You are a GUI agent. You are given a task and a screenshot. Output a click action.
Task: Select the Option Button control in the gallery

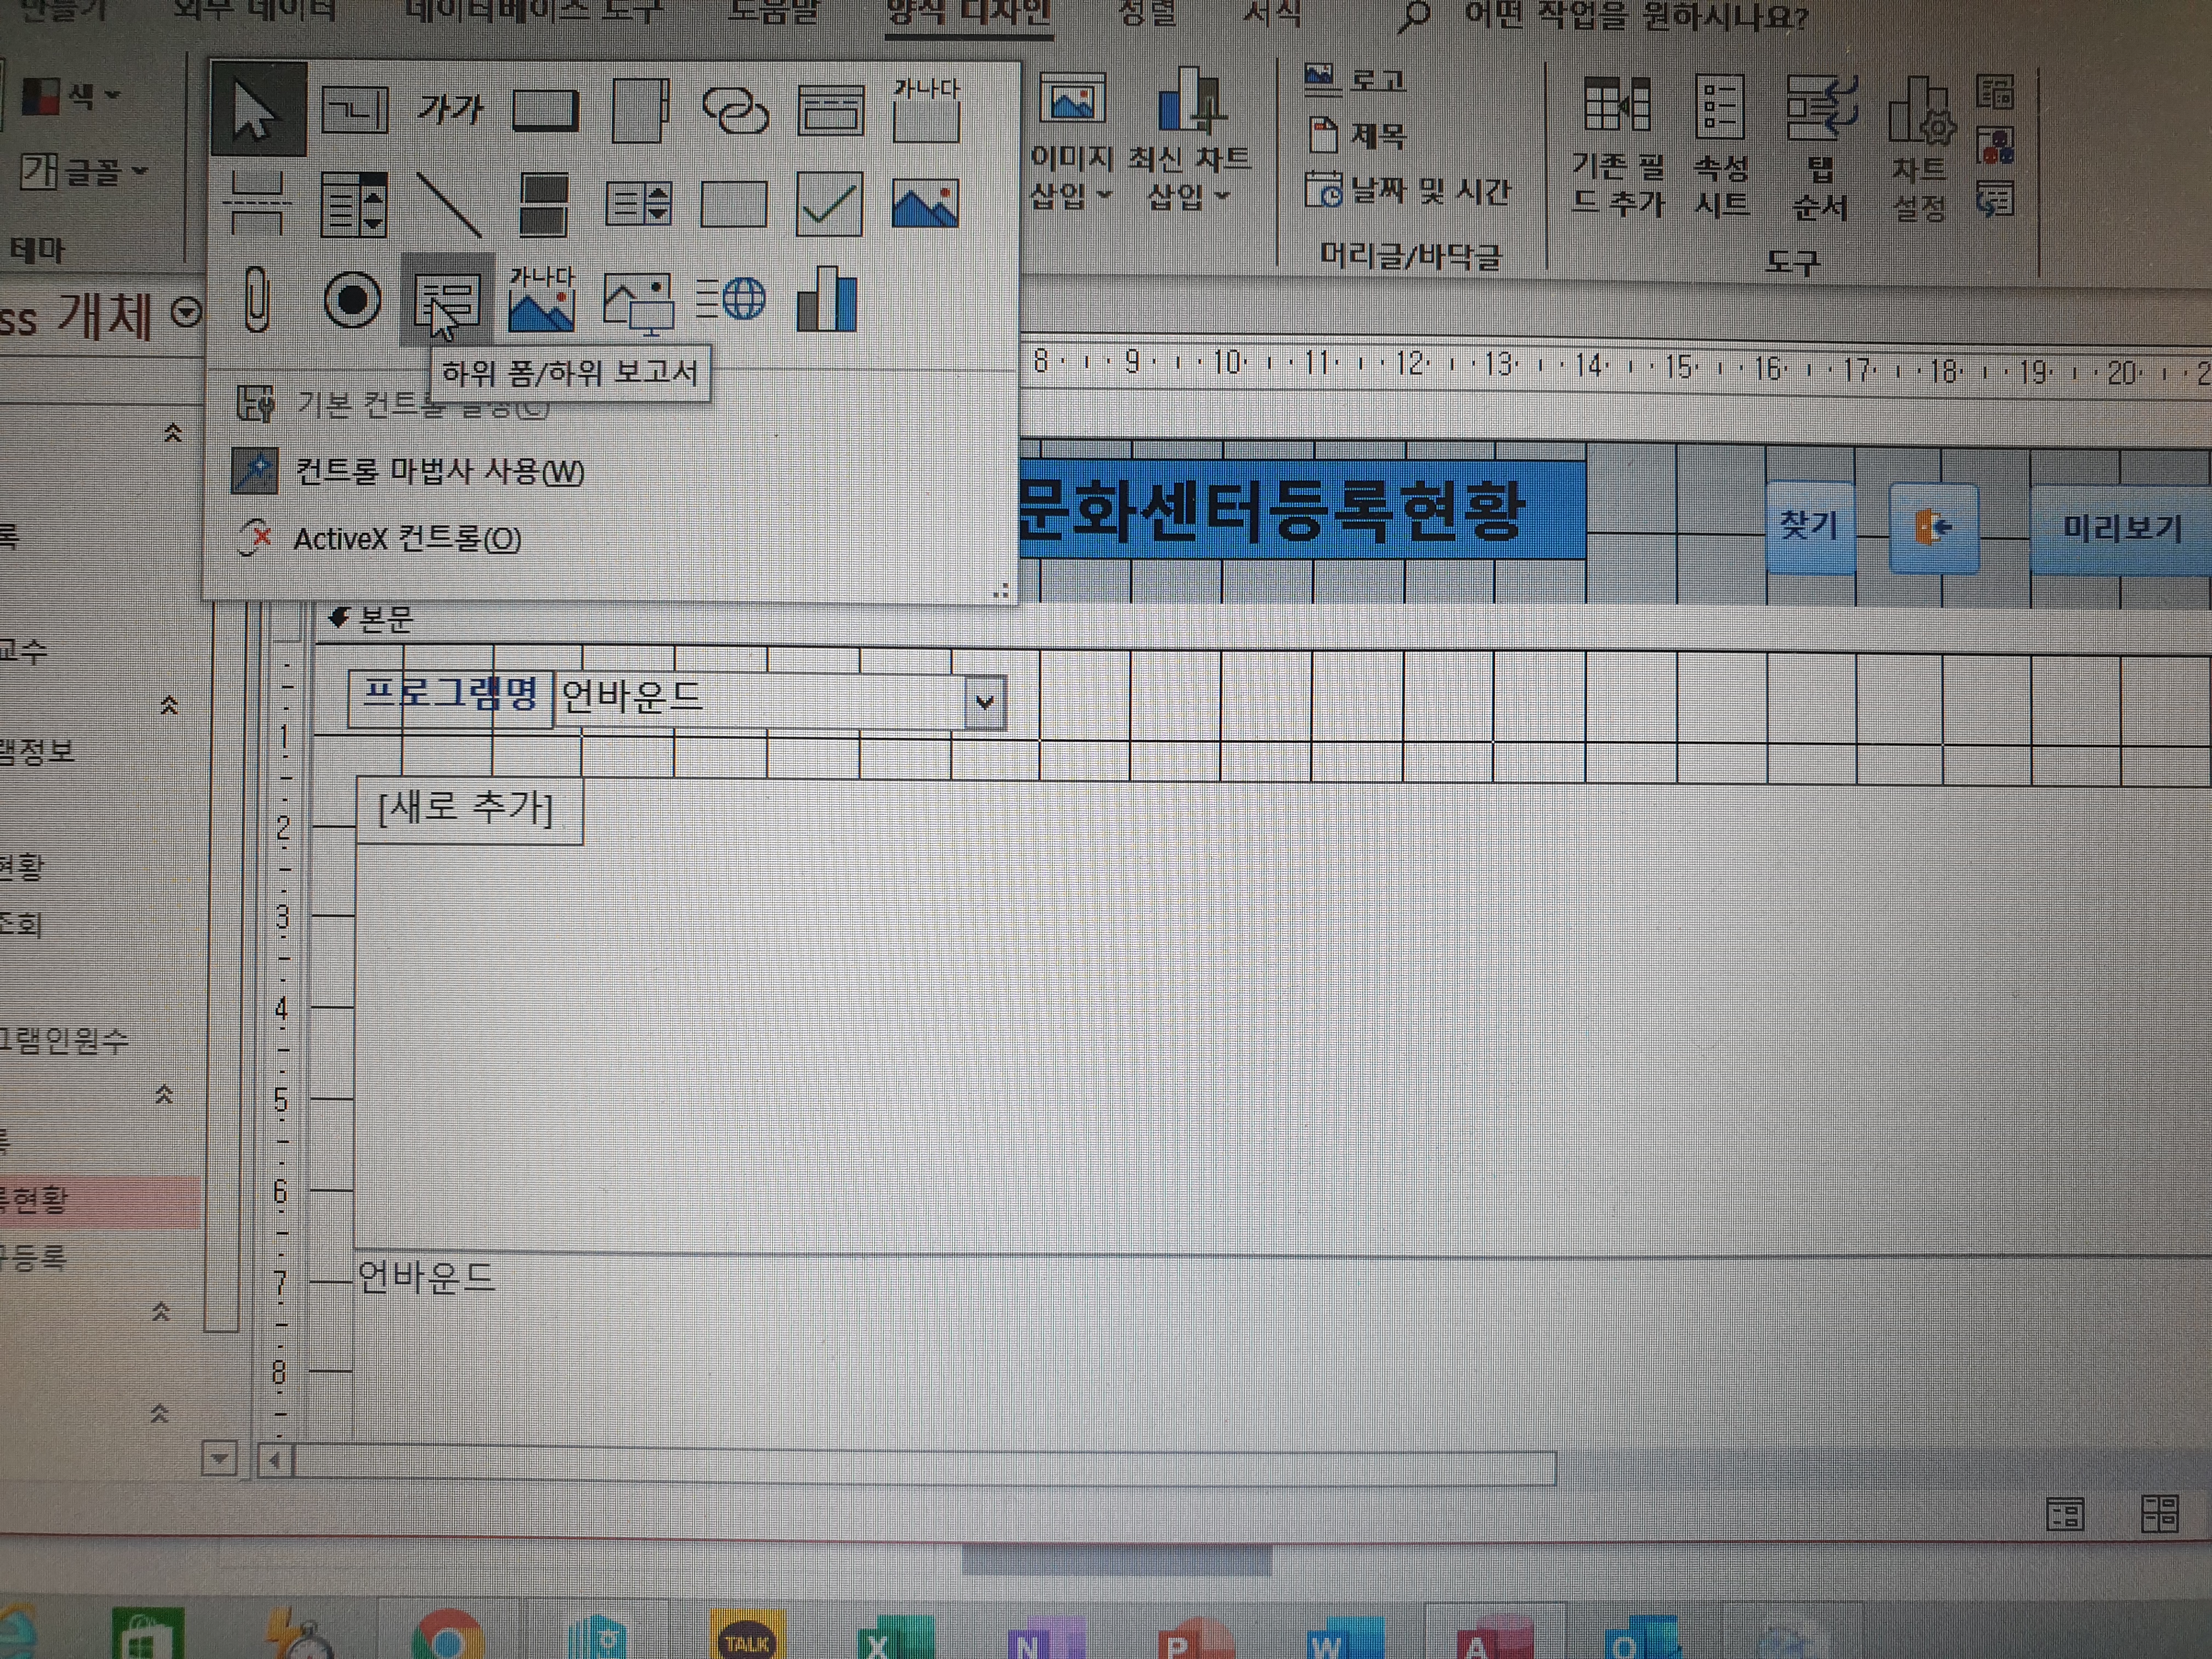point(352,299)
